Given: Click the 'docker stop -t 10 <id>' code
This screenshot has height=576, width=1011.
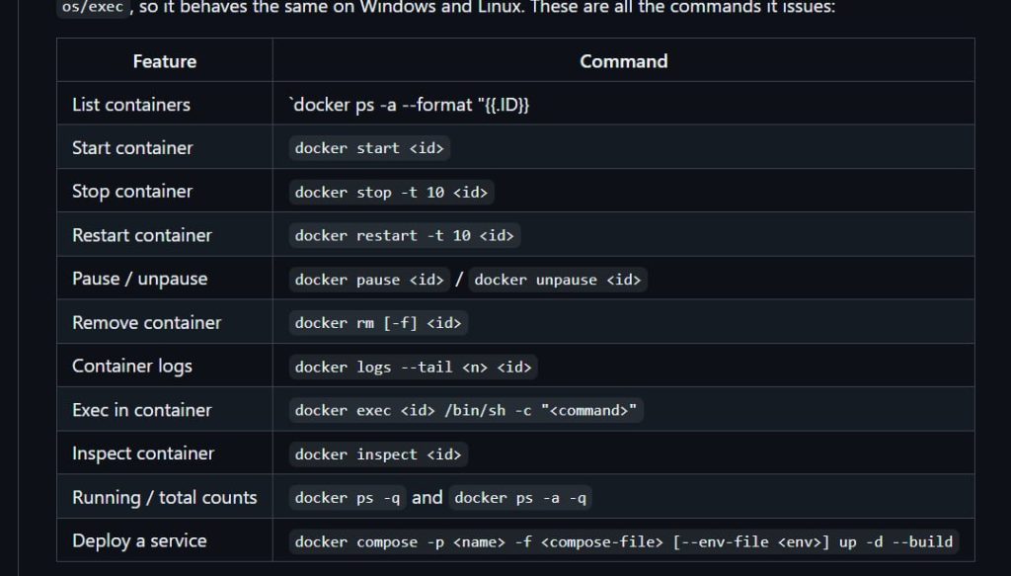Looking at the screenshot, I should (391, 193).
